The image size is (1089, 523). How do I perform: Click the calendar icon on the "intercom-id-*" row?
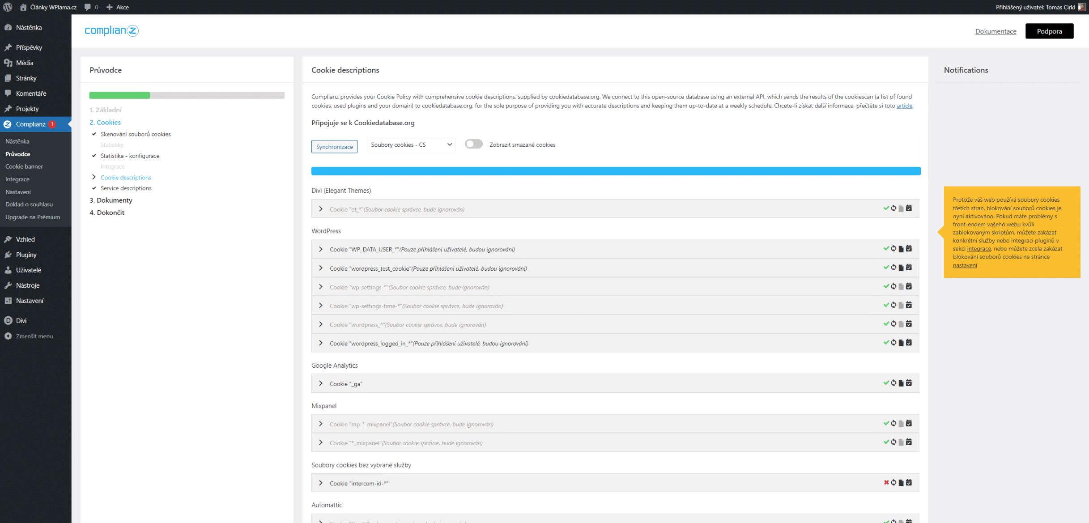pyautogui.click(x=909, y=483)
